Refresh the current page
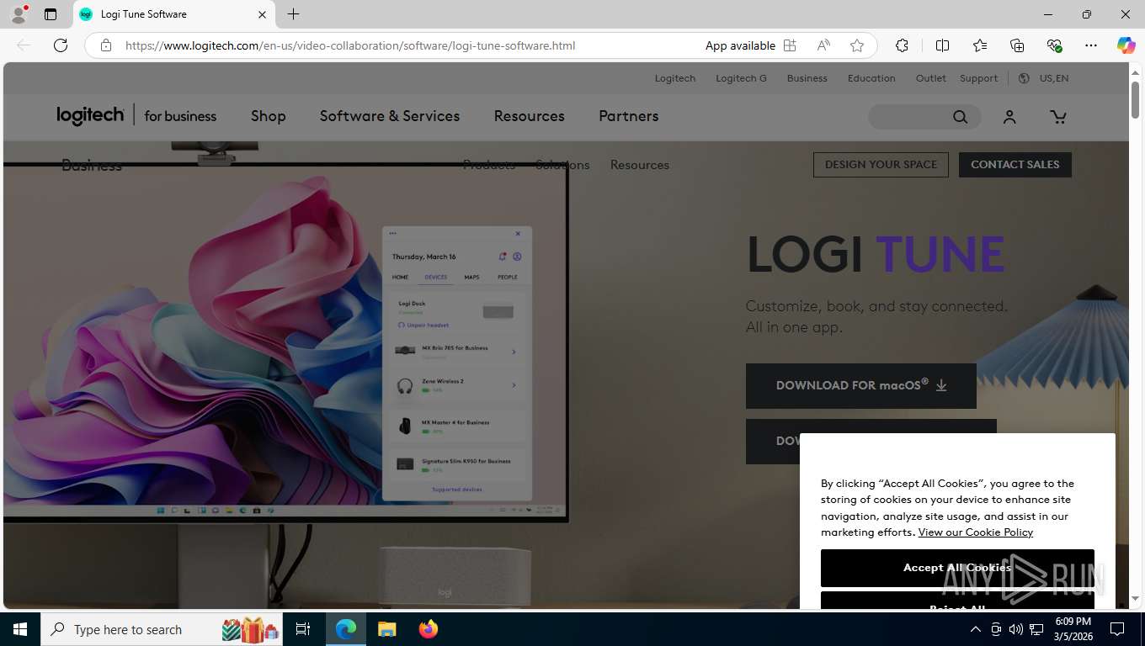The height and width of the screenshot is (646, 1145). 61,45
